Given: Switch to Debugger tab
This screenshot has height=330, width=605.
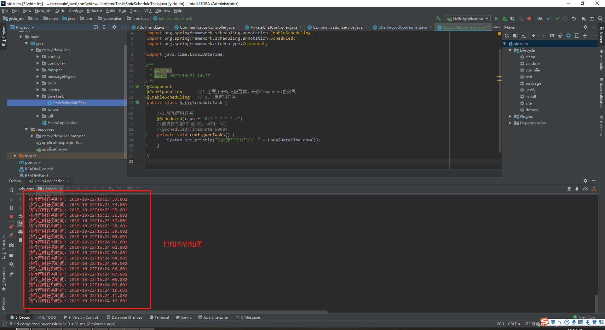Looking at the screenshot, I should [26, 189].
